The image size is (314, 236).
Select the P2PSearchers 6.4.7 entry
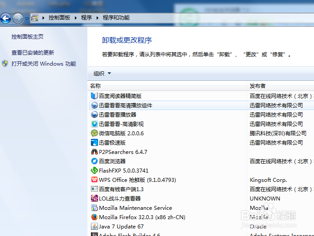point(123,152)
